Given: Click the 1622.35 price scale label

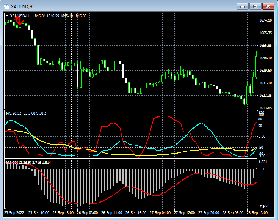Looking at the screenshot, I should (x=265, y=95).
